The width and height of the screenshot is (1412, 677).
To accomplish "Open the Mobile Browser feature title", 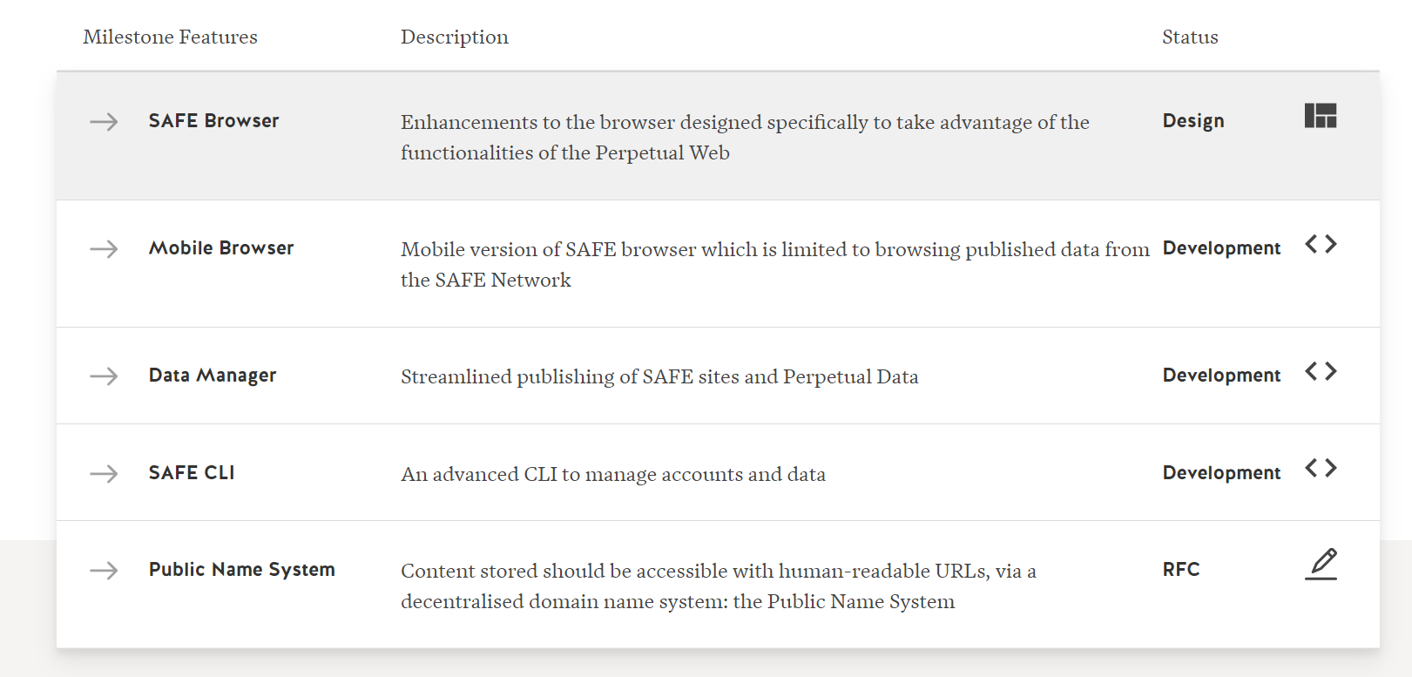I will [221, 248].
